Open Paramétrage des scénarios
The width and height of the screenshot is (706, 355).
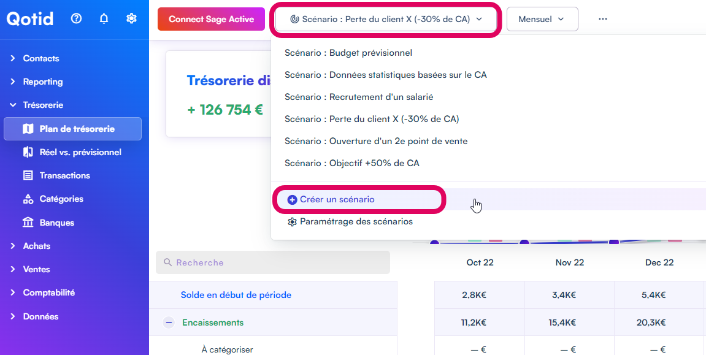click(356, 221)
